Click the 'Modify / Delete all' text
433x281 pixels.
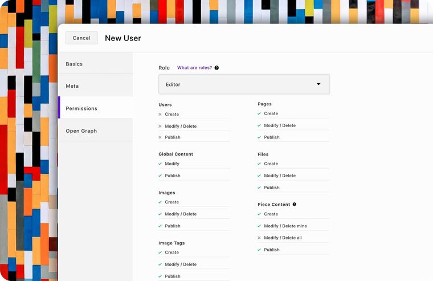point(283,238)
